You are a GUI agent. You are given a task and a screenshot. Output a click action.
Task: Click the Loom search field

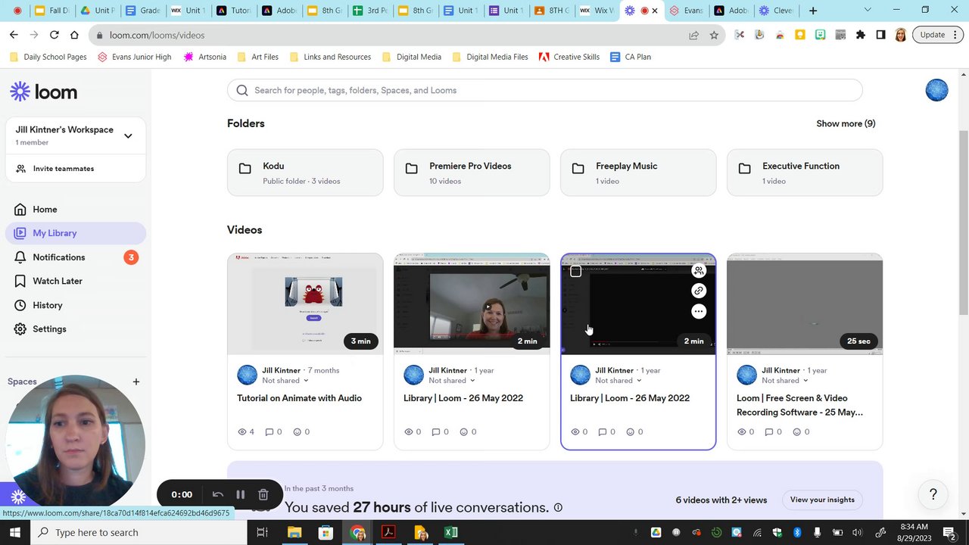coord(544,90)
